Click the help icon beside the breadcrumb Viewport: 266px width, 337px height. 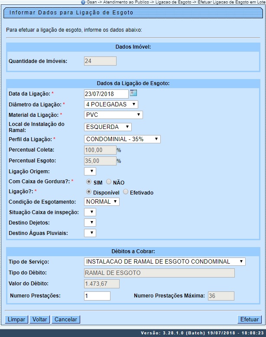point(83,2)
